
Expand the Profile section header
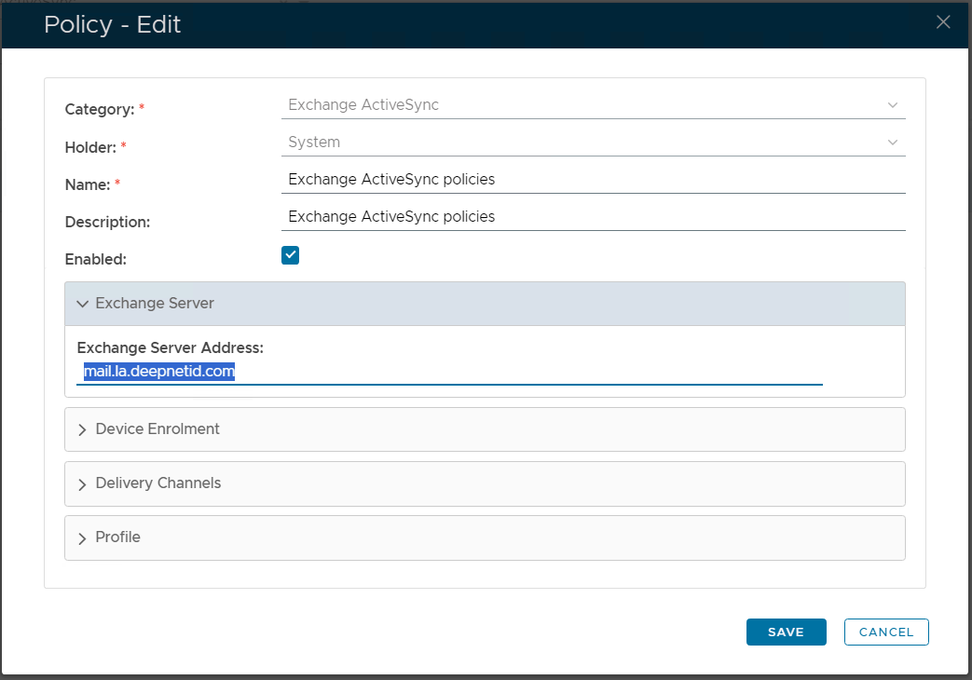coord(485,537)
